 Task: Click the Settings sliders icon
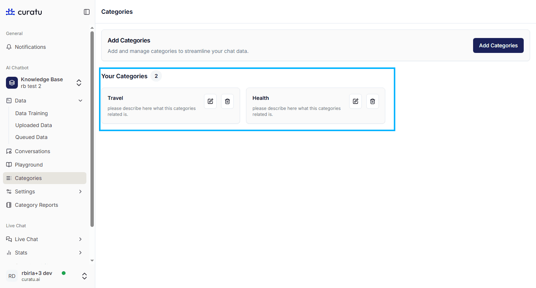(x=9, y=192)
